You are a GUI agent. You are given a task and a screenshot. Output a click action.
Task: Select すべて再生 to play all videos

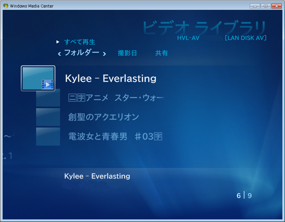pos(80,42)
